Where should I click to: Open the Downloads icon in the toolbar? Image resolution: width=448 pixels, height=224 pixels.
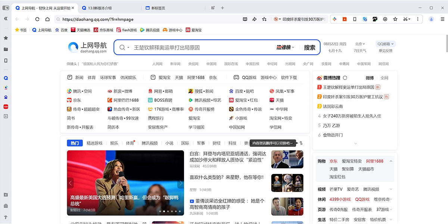point(385,19)
